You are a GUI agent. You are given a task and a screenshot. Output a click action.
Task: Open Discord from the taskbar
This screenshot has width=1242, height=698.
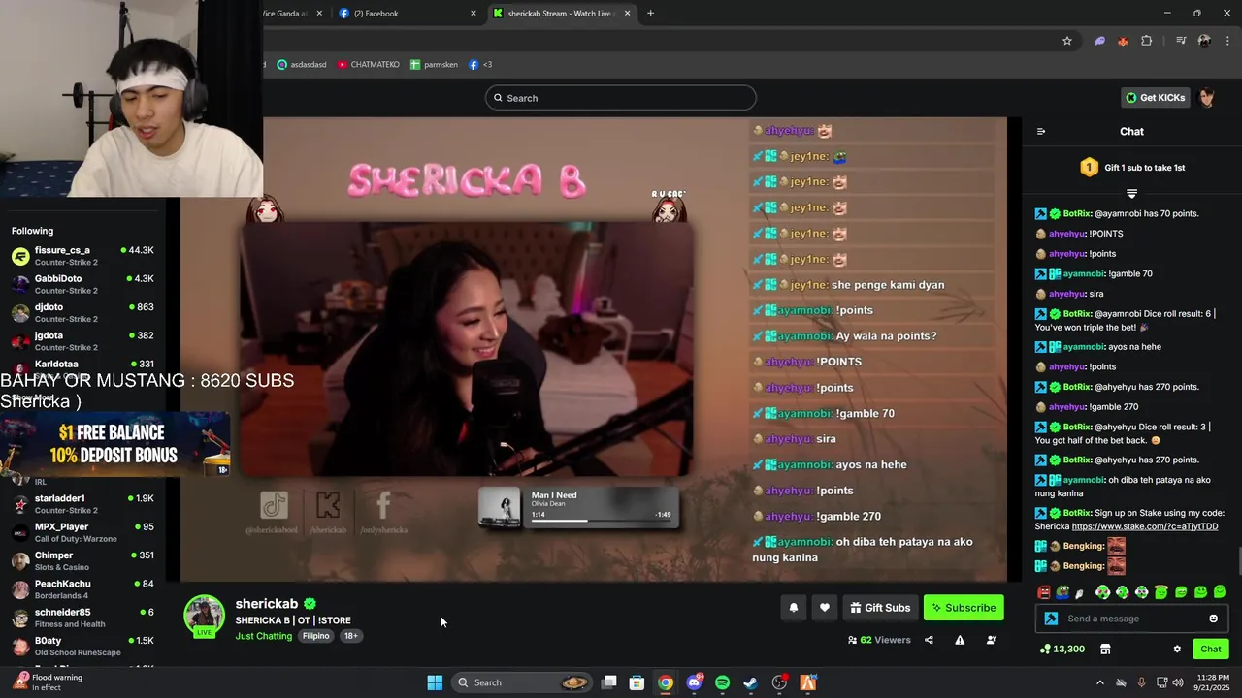(x=694, y=682)
